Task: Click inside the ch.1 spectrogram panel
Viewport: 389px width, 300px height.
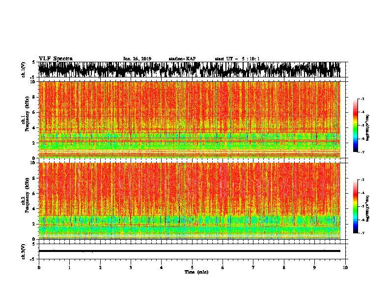Action: coord(190,120)
